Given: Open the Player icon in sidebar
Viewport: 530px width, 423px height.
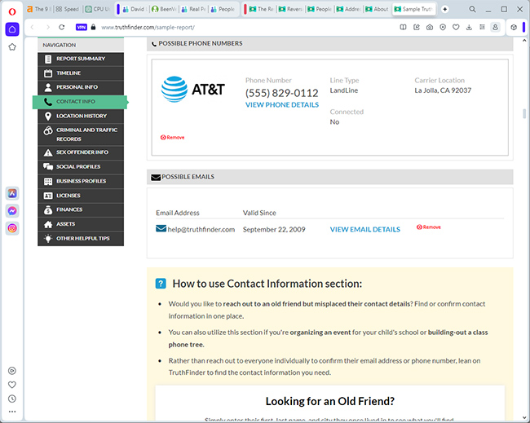Looking at the screenshot, I should point(12,371).
